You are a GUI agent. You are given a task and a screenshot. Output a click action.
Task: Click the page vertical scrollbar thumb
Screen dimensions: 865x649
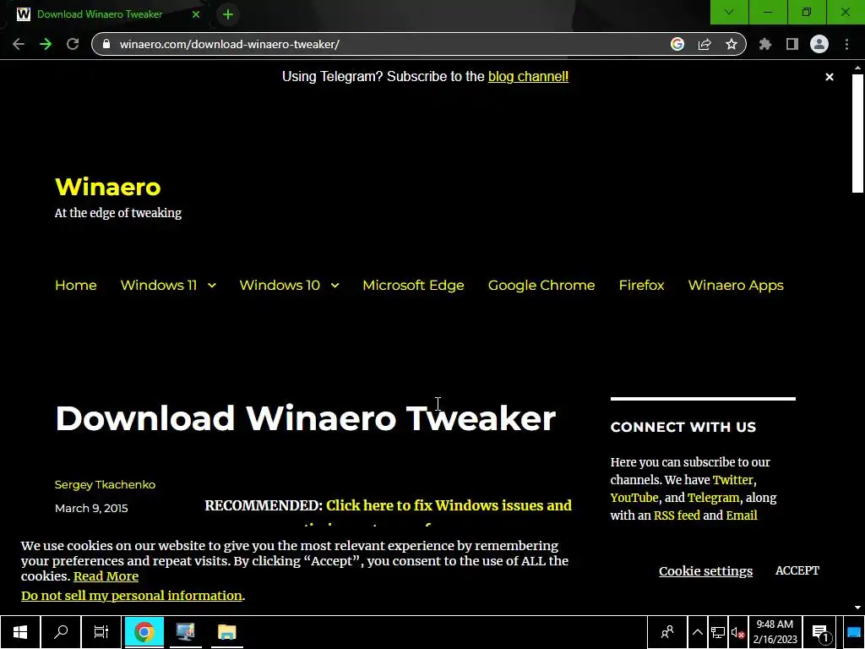pyautogui.click(x=857, y=134)
